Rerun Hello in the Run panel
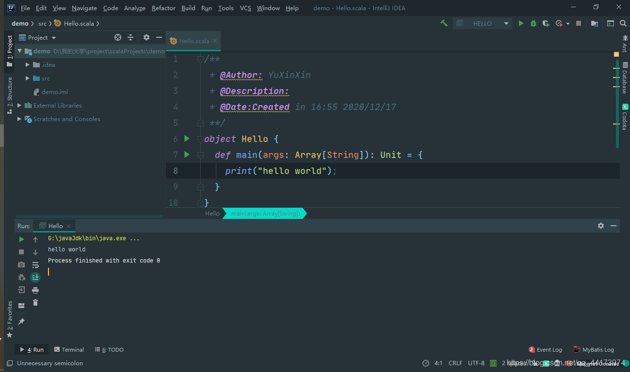Image resolution: width=630 pixels, height=372 pixels. coord(21,239)
